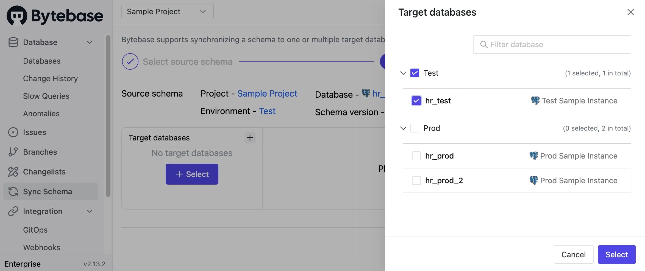Screen dimensions: 645x271
Task: Open Slow Queries in sidebar
Action: (46, 96)
